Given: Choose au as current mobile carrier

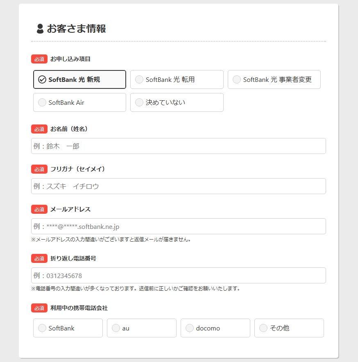Looking at the screenshot, I should coord(142,328).
